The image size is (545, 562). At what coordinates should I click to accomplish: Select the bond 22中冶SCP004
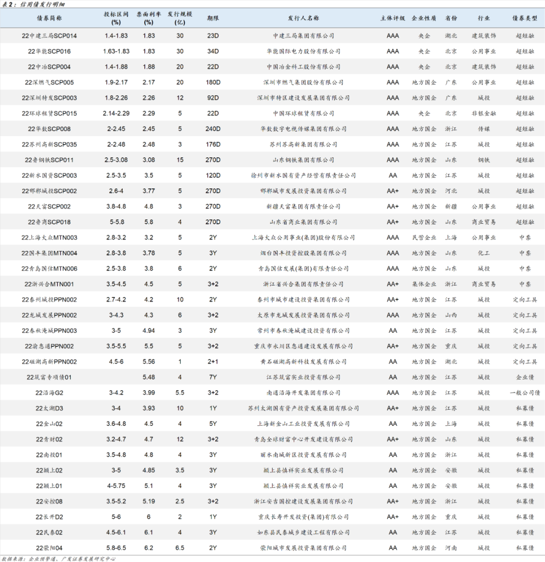[x=49, y=67]
